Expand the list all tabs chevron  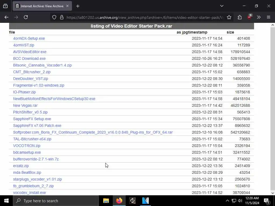(222, 6)
